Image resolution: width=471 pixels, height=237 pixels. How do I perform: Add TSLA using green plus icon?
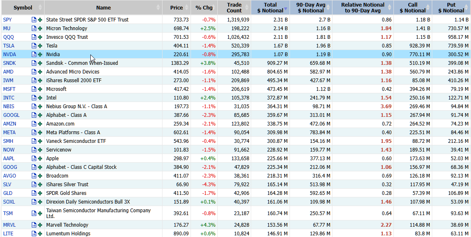pos(40,46)
